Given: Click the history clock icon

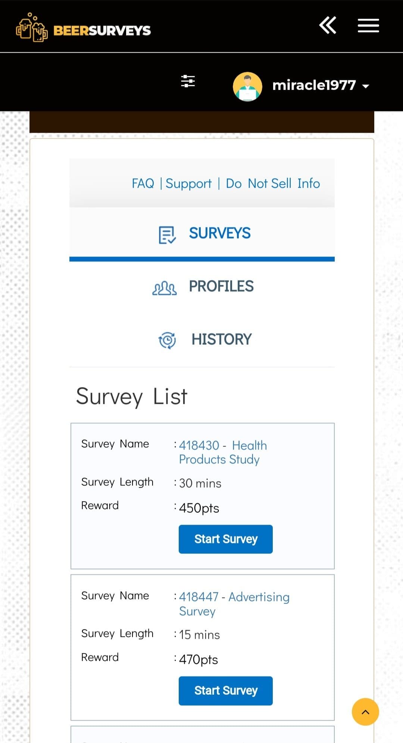Looking at the screenshot, I should coord(167,340).
